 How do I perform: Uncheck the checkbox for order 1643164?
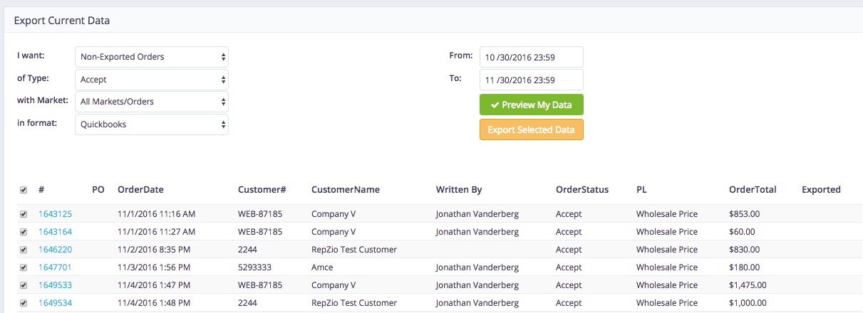tap(24, 232)
